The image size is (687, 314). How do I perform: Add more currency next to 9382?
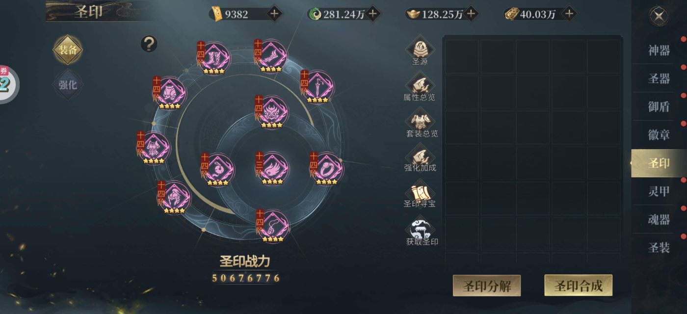coord(274,14)
